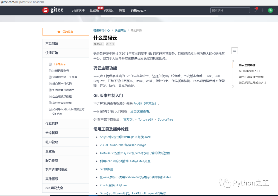278x196 pixels.
Task: Expand the 帐户管理 sidebar section
Action: point(66,142)
